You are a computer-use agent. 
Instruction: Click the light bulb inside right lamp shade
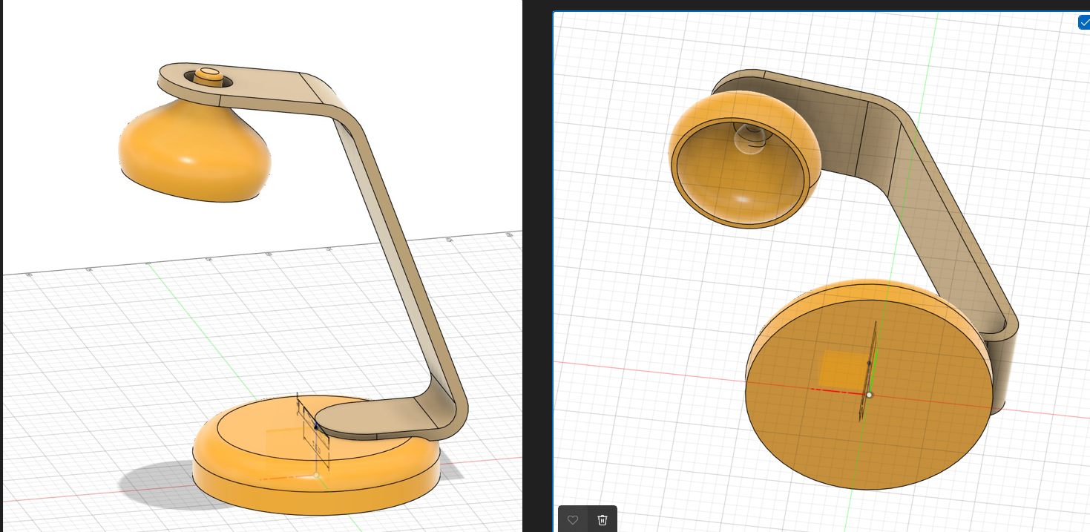749,139
